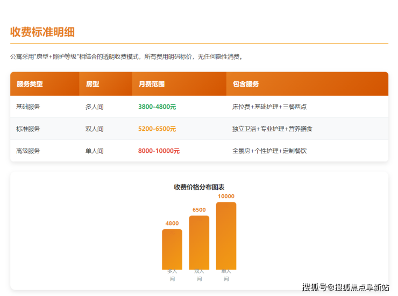The width and height of the screenshot is (398, 296).
Task: Click the 房型 column header
Action: (92, 84)
